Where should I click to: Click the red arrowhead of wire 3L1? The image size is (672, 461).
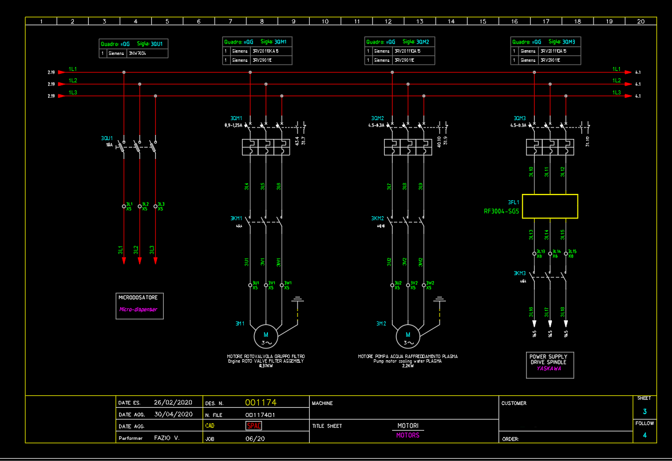pos(124,261)
